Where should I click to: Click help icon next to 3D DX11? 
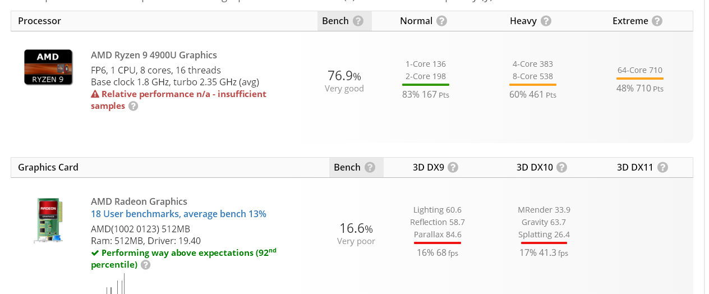(662, 167)
